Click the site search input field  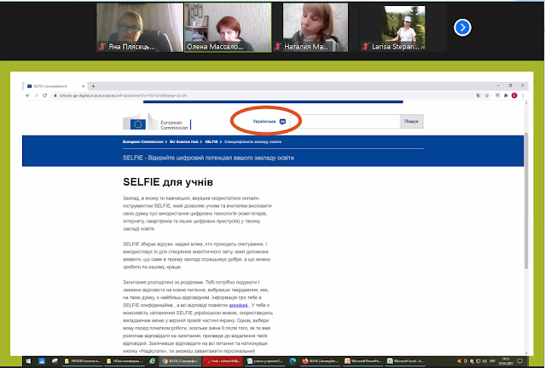click(345, 122)
